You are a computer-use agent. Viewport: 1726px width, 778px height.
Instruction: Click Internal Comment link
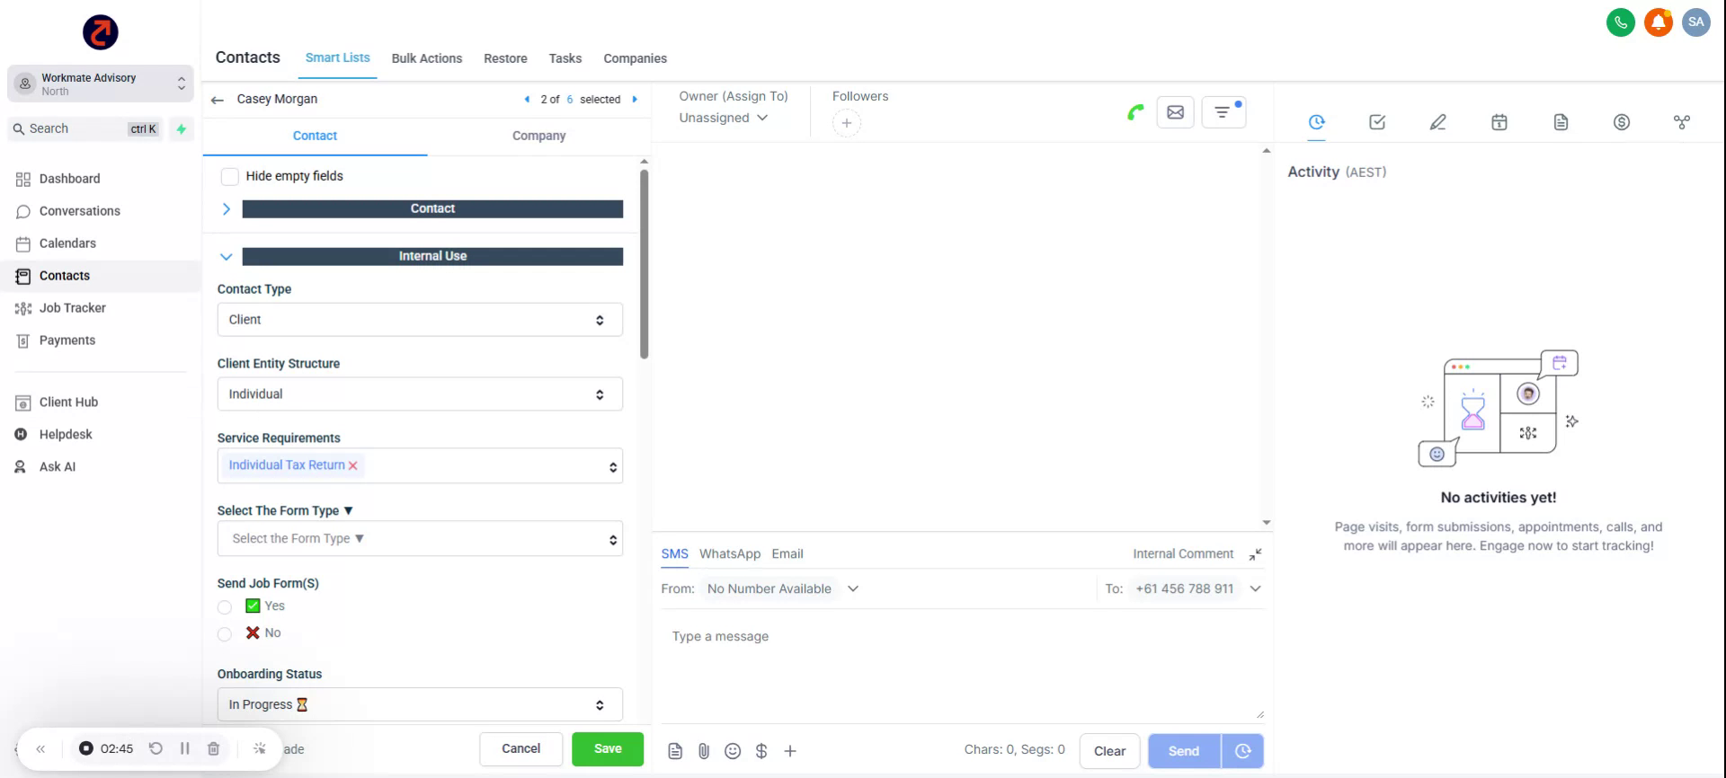click(x=1183, y=554)
